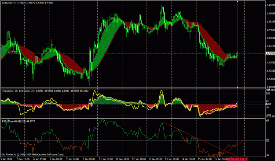Click the RSI scale value 35
This screenshot has height=161, width=275.
[268, 155]
